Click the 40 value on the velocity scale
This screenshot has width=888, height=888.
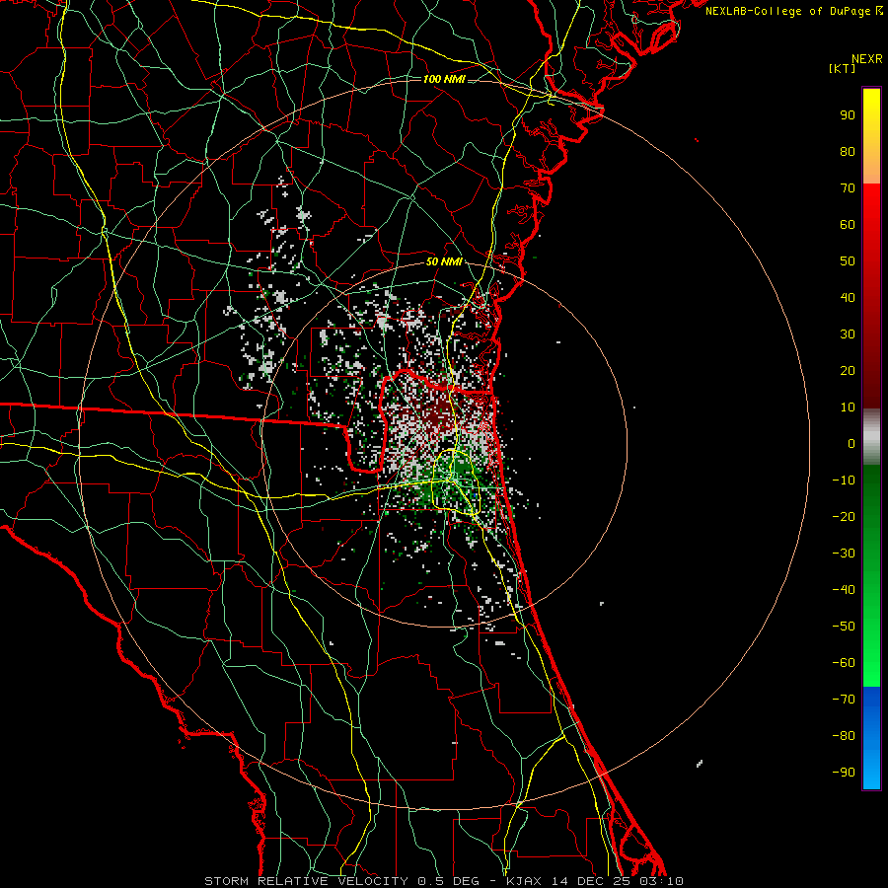848,297
